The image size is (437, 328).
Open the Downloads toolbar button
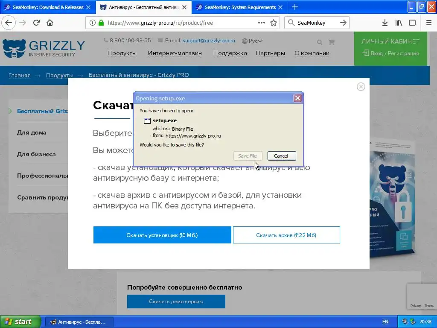(x=385, y=23)
